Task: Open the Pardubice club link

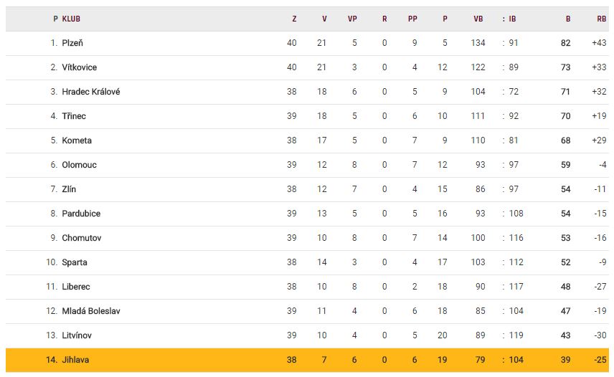Action: click(81, 214)
